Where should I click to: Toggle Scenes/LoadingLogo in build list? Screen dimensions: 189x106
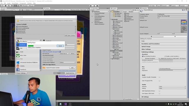17,28
